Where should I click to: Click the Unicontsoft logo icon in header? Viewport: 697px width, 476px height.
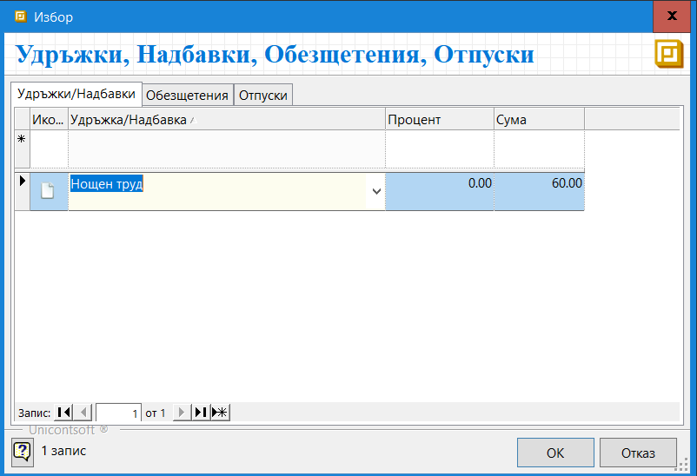coord(667,54)
